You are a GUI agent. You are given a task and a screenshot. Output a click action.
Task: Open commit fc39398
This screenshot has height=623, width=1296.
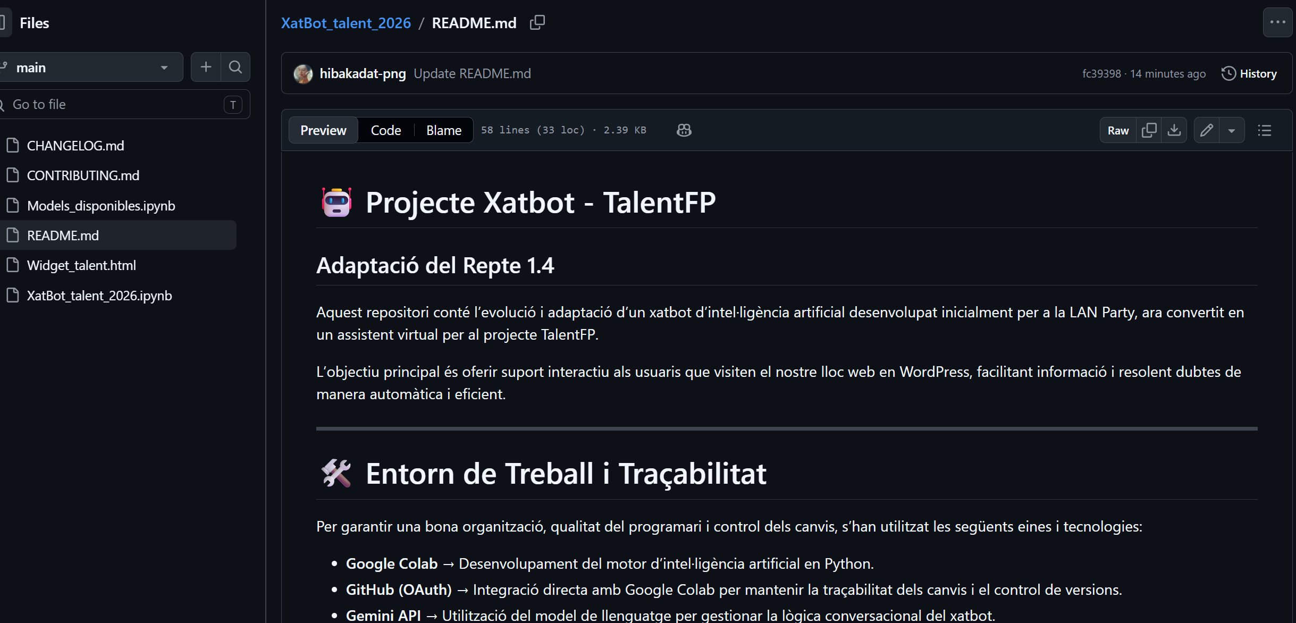click(x=1101, y=73)
